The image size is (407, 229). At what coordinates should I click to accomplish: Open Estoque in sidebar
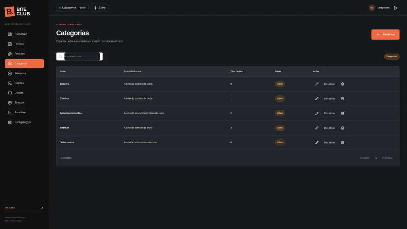click(x=24, y=103)
